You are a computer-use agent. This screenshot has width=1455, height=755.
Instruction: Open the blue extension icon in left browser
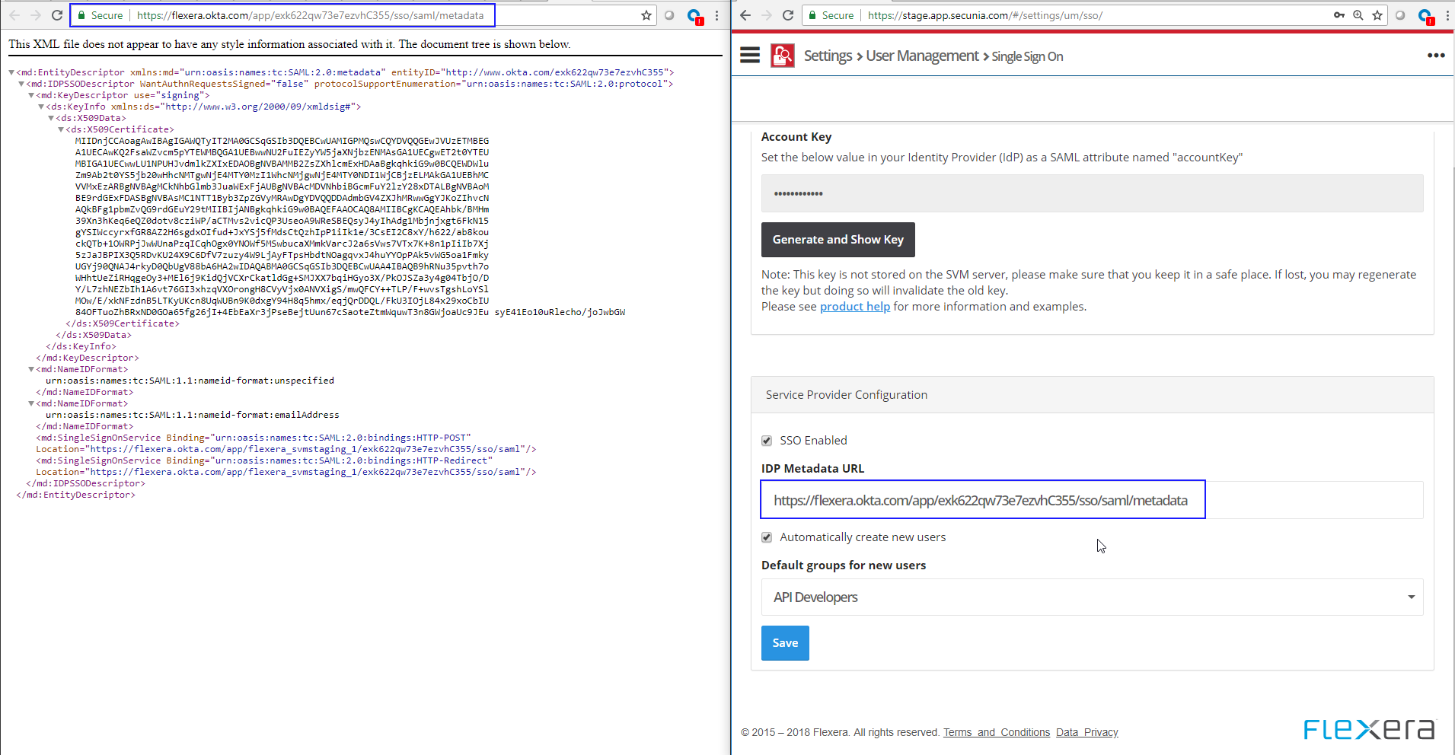694,16
